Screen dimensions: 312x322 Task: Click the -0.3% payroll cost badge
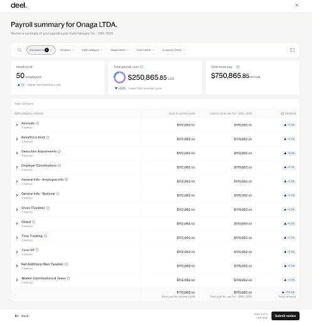tap(121, 88)
